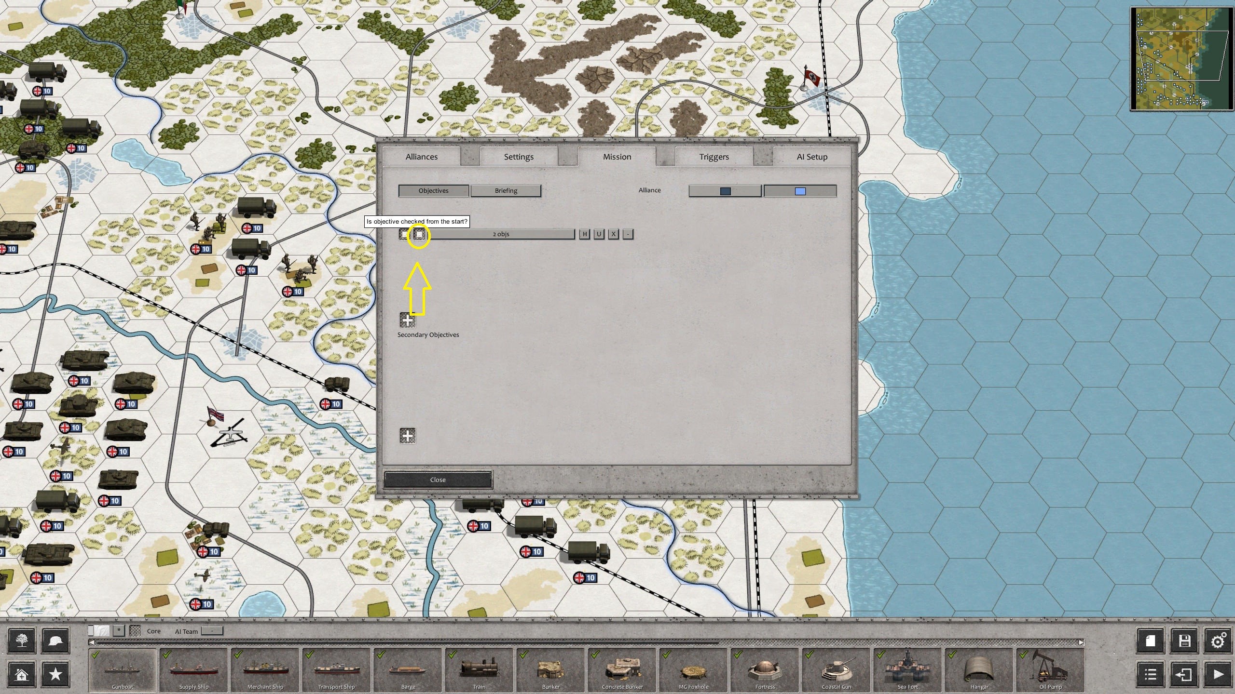Image resolution: width=1235 pixels, height=694 pixels.
Task: Click the Close button
Action: point(438,480)
